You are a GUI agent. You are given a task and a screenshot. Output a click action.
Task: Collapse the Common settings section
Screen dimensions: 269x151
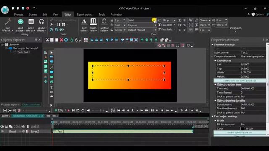pyautogui.click(x=212, y=44)
